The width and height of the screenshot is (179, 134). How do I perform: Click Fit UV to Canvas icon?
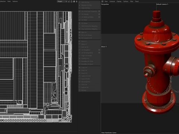click(80, 35)
